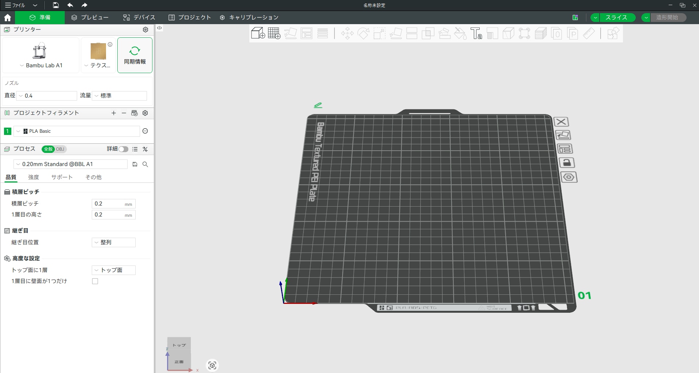Select the Text shape tool

coord(476,33)
